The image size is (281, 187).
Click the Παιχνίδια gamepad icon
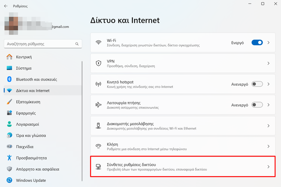[x=9, y=147]
